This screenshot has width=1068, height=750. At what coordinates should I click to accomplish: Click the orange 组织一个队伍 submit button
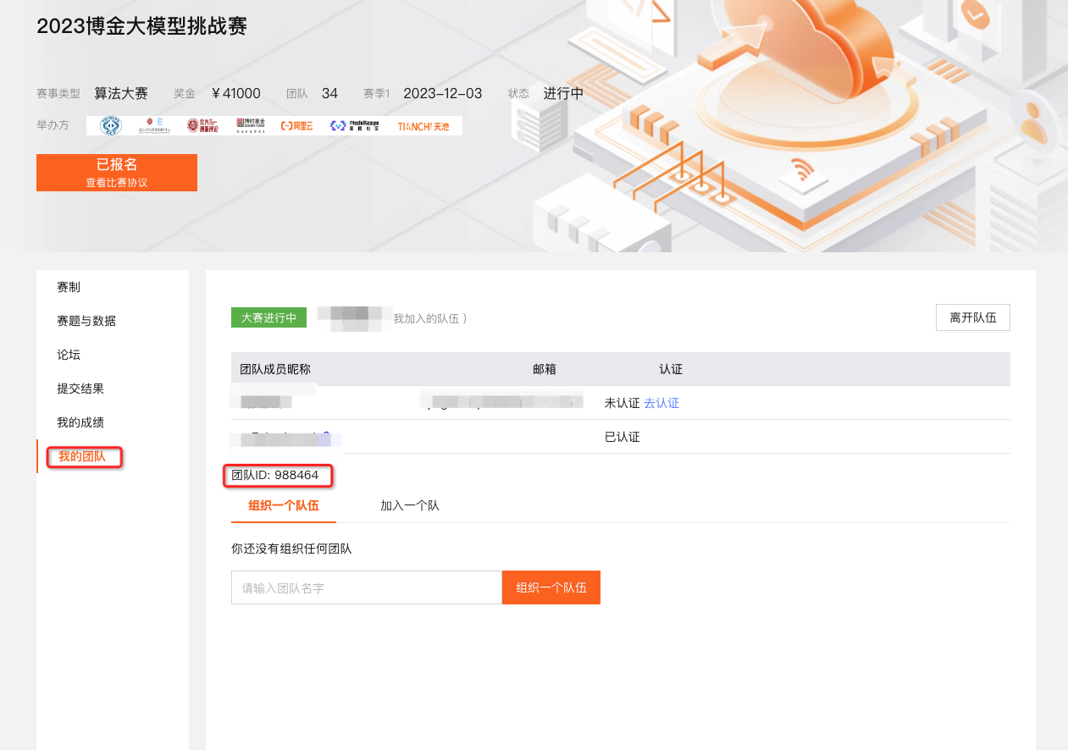point(551,587)
